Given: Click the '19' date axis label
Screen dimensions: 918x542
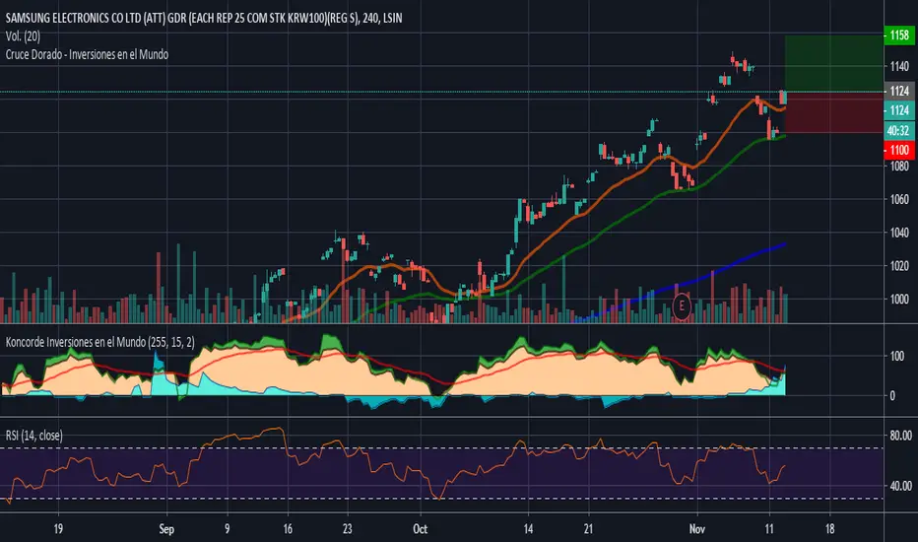Looking at the screenshot, I should click(58, 529).
